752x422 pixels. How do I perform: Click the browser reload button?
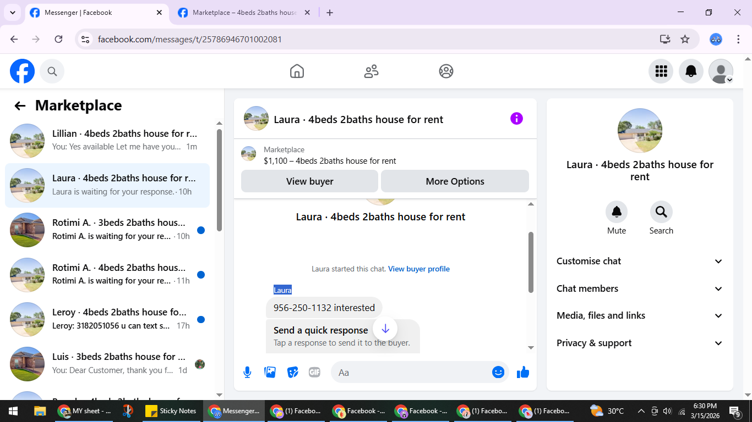coord(58,39)
